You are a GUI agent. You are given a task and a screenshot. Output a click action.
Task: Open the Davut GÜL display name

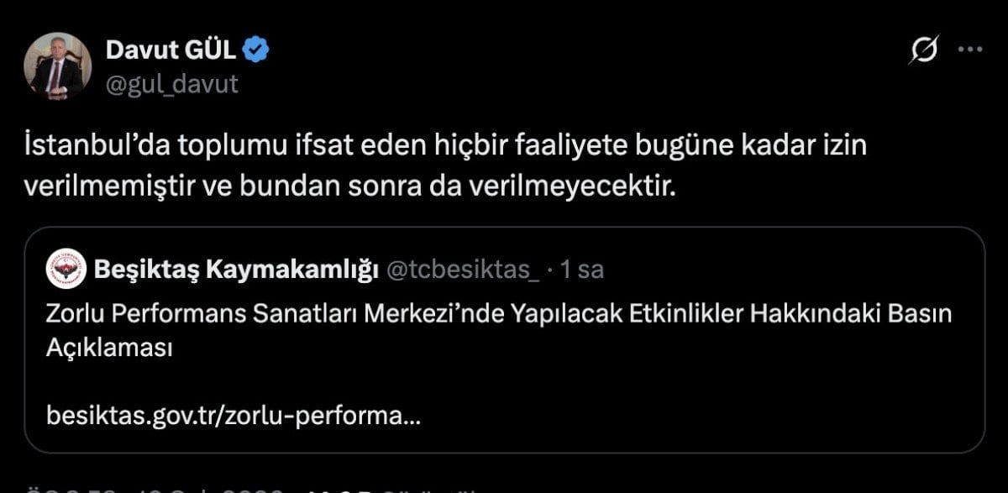point(172,52)
